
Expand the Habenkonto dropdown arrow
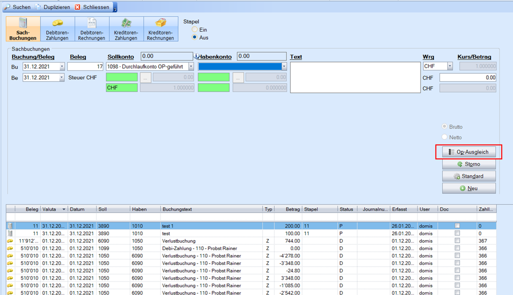coord(284,67)
